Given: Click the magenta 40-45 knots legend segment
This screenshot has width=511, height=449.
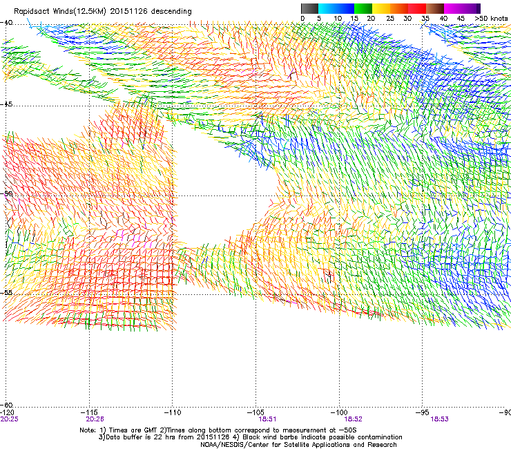Looking at the screenshot, I should click(x=453, y=8).
